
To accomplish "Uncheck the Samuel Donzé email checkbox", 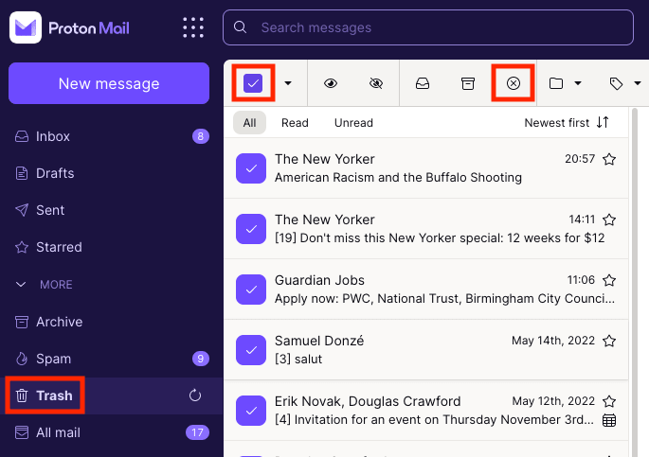I will point(251,350).
